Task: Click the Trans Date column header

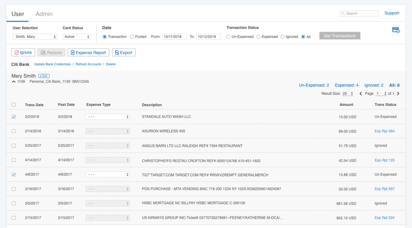Action: pyautogui.click(x=34, y=105)
